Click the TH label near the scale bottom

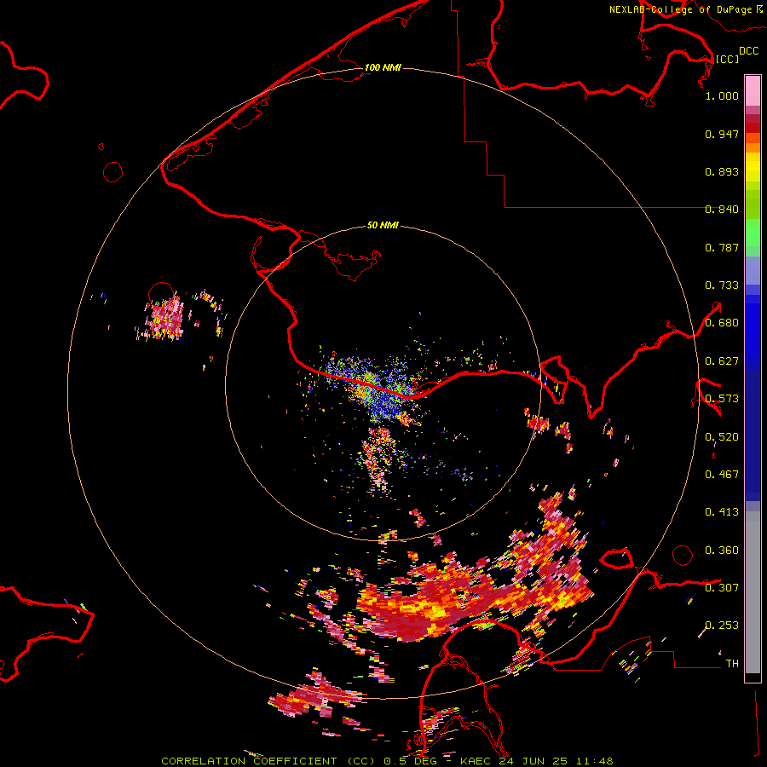[732, 664]
